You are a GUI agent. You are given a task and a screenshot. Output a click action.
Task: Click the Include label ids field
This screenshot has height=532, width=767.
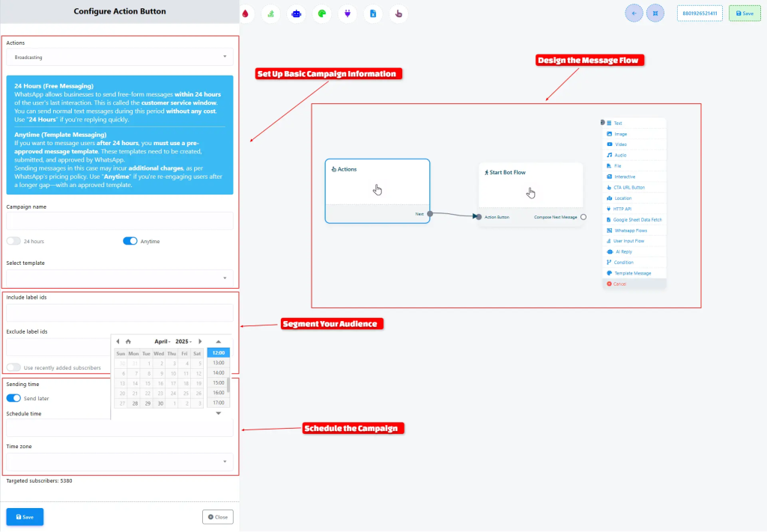click(119, 312)
